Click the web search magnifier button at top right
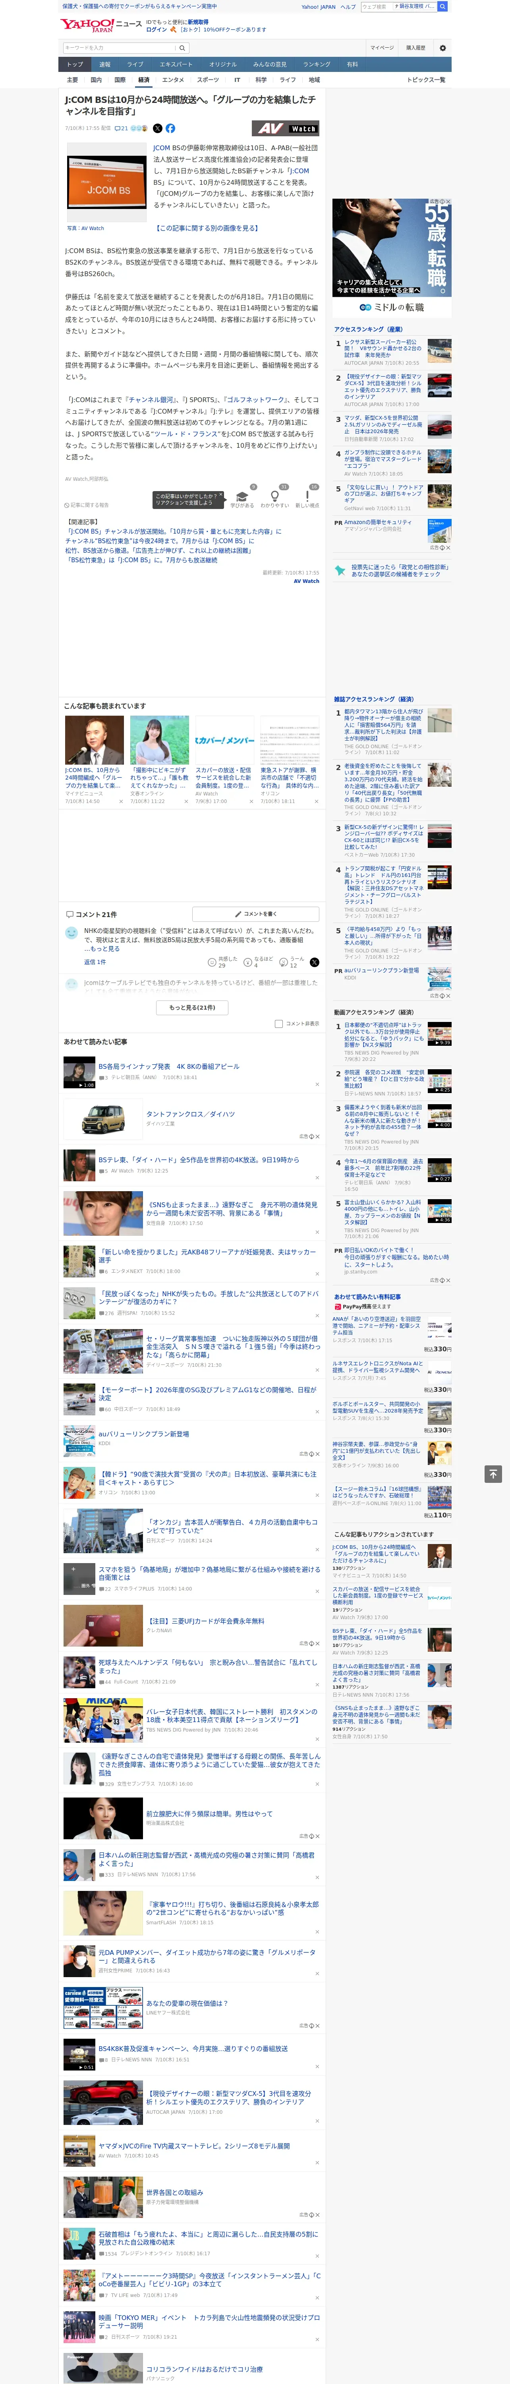 [x=442, y=6]
